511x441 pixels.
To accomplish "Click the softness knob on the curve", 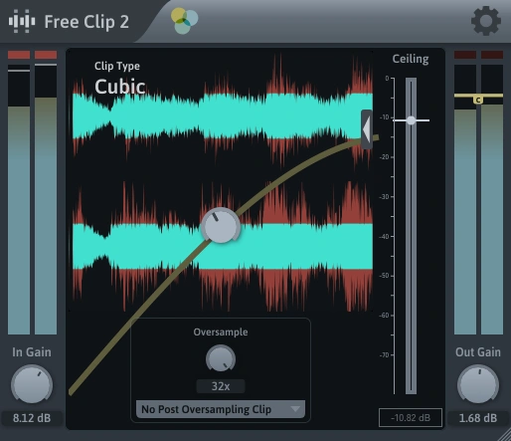I will (x=221, y=226).
